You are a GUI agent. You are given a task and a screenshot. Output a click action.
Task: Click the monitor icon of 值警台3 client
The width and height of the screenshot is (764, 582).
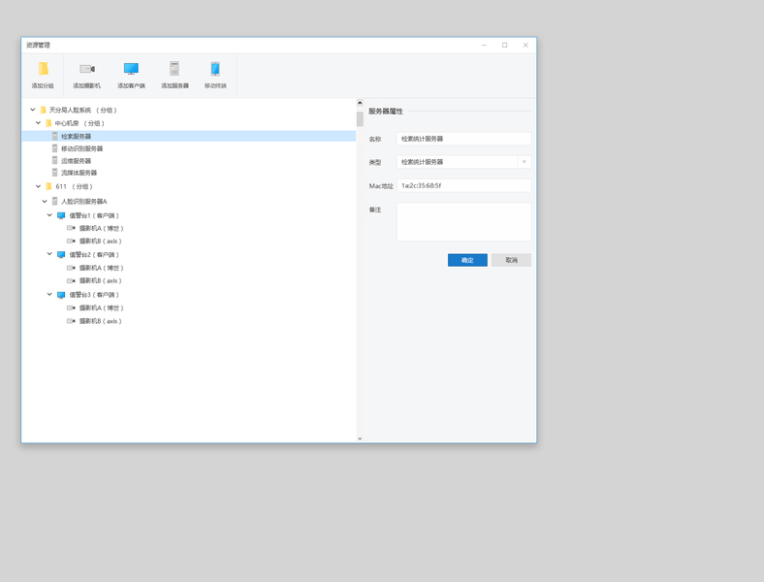61,295
